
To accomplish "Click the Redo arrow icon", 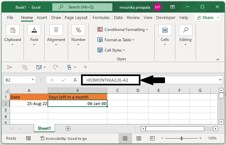I will click(x=56, y=67).
